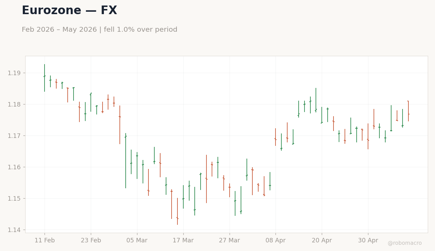Screen dimensions: 435x251
Task: Click the chart title 'Eurozone — FX'
Action: click(x=69, y=11)
